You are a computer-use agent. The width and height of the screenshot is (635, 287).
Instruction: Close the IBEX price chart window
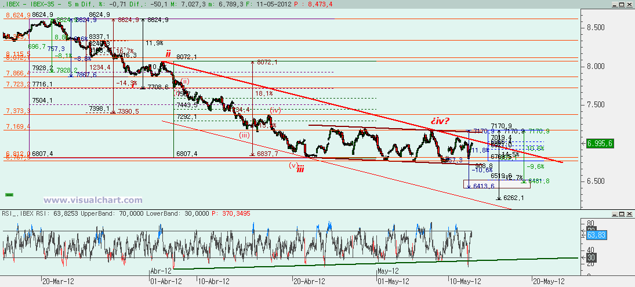coord(630,3)
